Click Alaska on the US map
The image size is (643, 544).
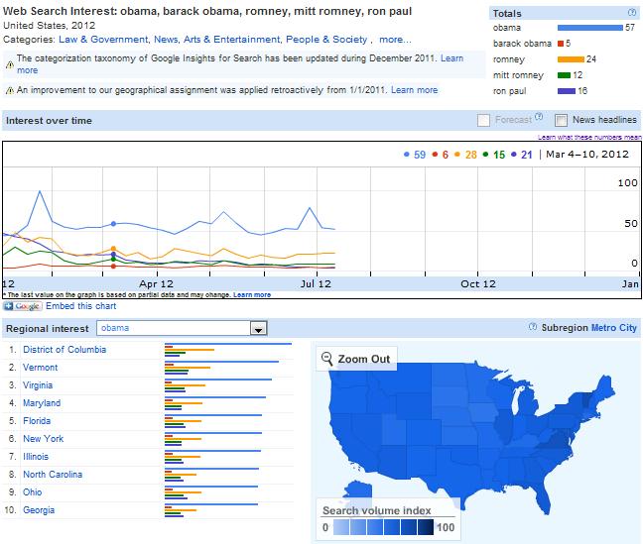(x=358, y=491)
